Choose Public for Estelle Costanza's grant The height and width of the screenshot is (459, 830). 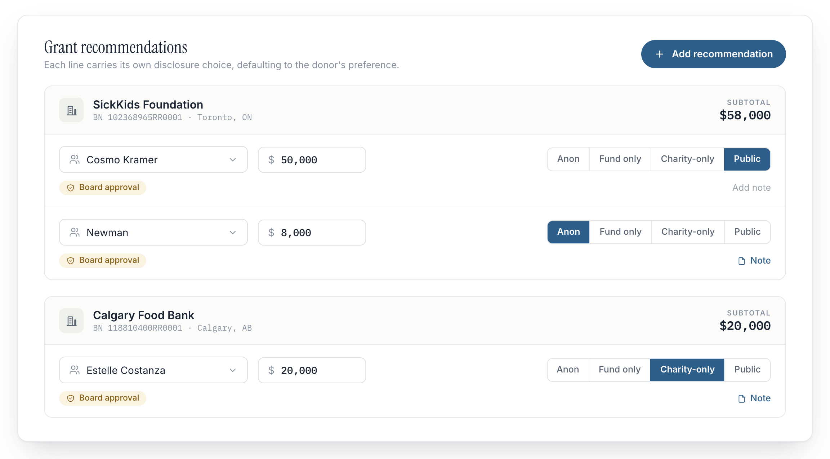tap(748, 370)
